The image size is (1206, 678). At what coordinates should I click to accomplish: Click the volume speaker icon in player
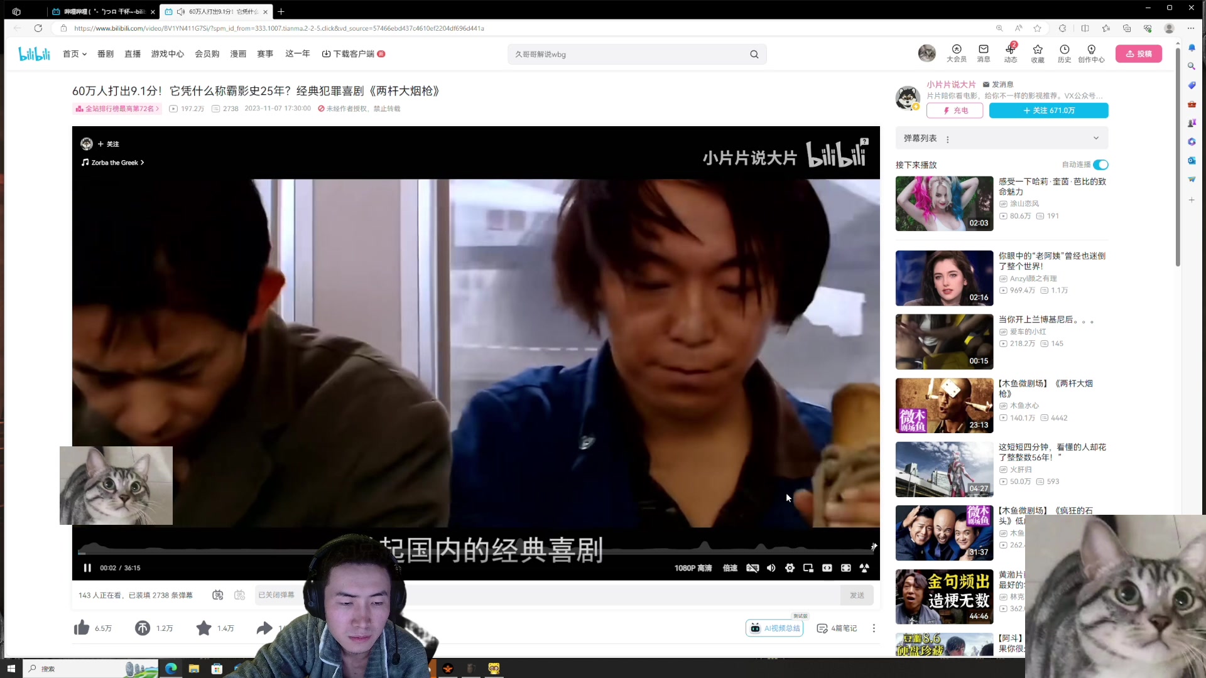point(771,568)
